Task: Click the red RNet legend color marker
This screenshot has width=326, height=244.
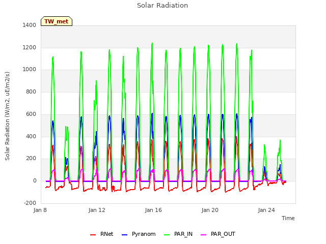Action: [93, 235]
